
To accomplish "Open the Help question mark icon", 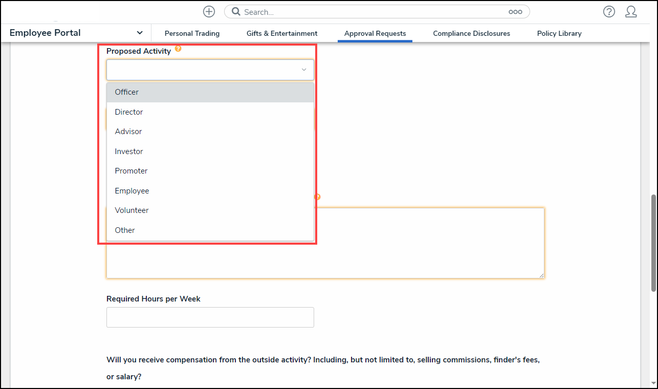I will point(609,12).
